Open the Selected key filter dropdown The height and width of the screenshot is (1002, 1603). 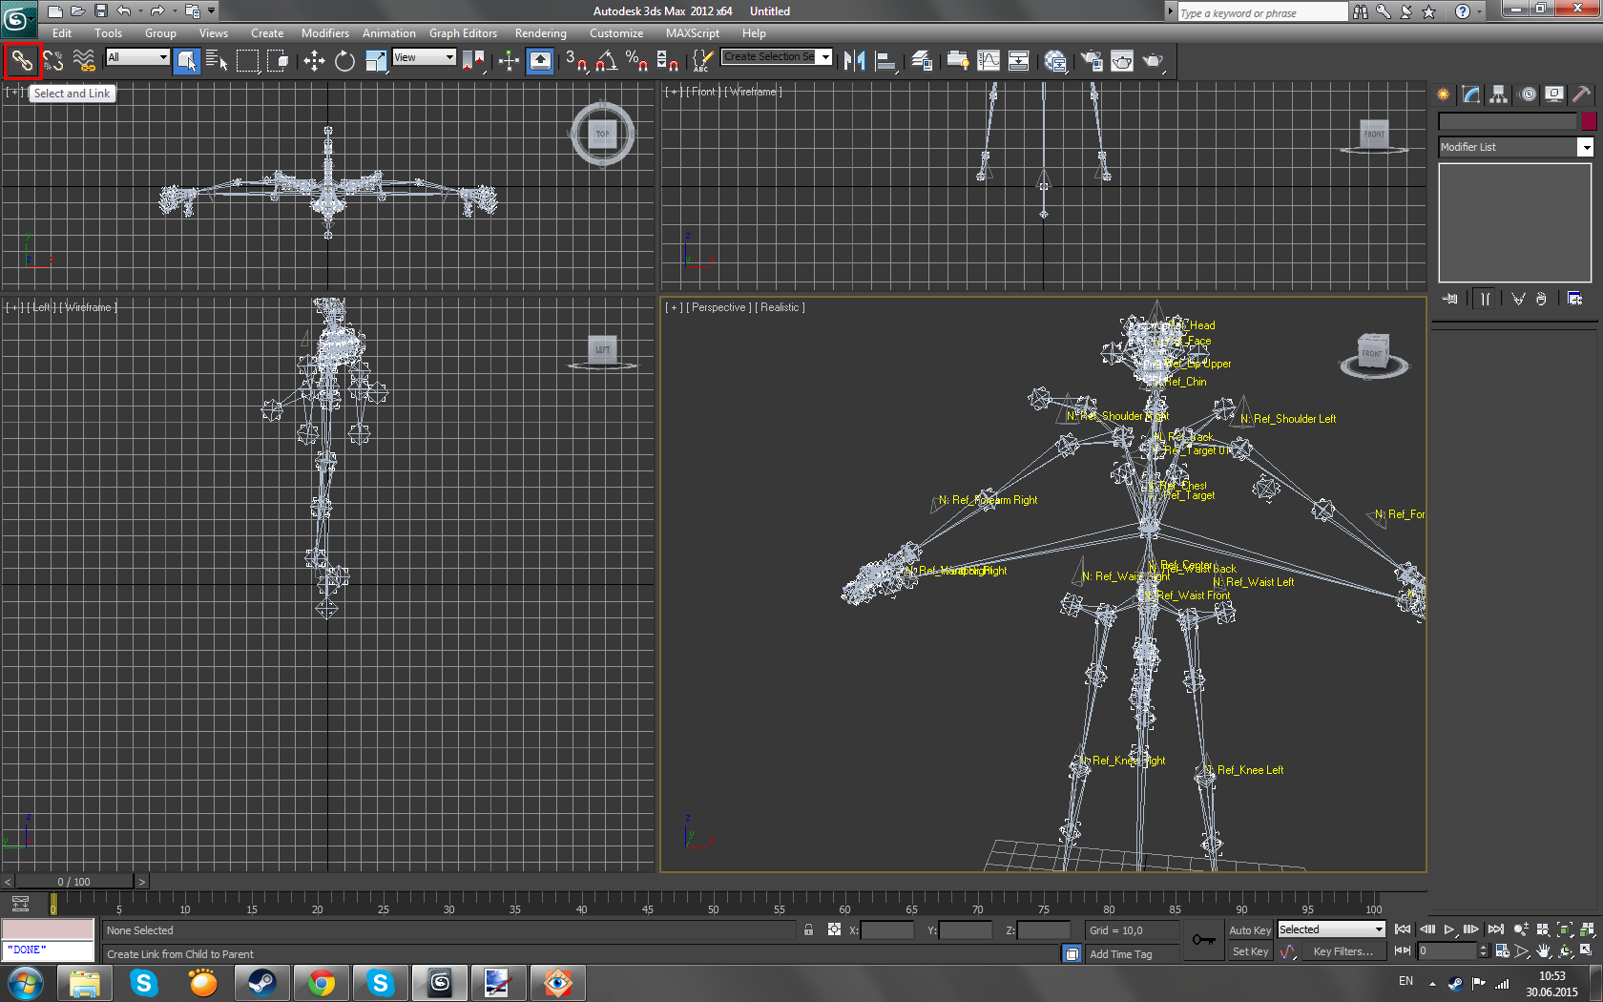coord(1331,929)
